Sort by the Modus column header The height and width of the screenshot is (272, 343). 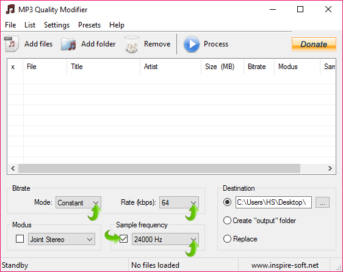point(297,67)
